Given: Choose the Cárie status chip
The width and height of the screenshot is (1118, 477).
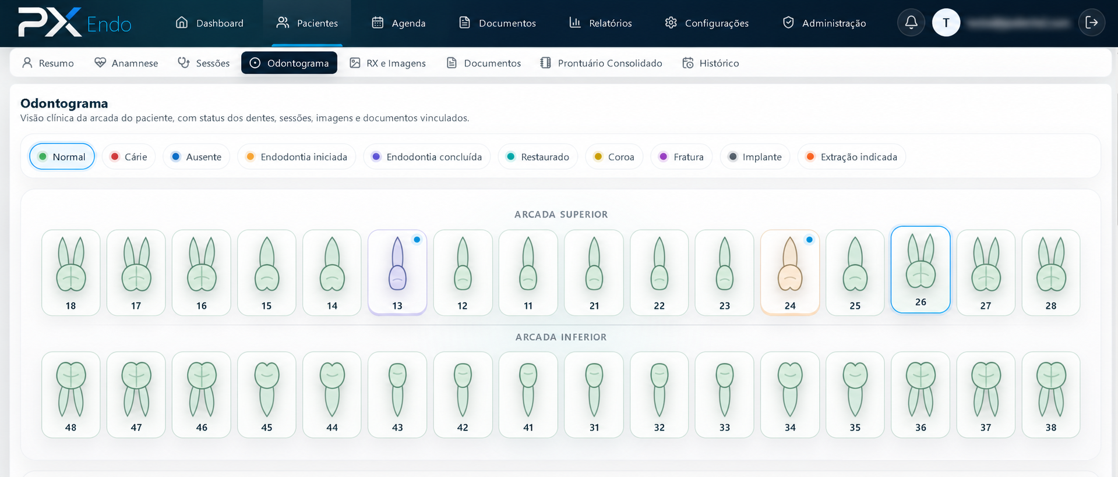Looking at the screenshot, I should tap(129, 156).
